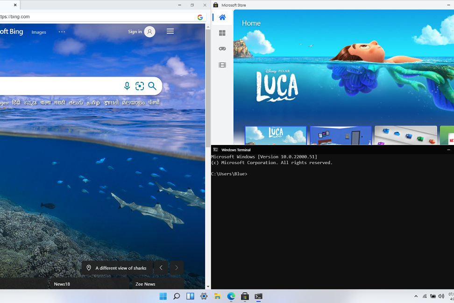Open Windows Start menu on taskbar

[x=163, y=296]
